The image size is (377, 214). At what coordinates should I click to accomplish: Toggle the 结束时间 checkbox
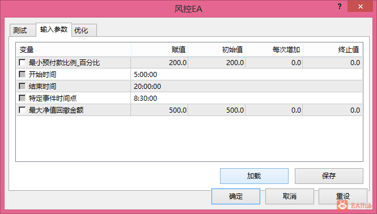click(x=22, y=86)
